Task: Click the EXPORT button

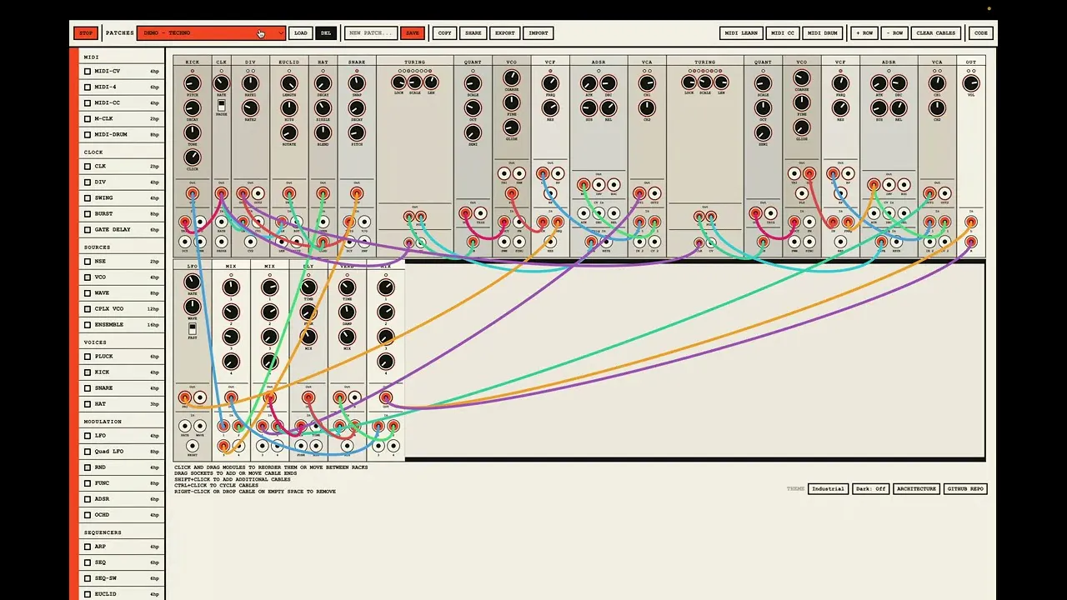Action: [505, 33]
